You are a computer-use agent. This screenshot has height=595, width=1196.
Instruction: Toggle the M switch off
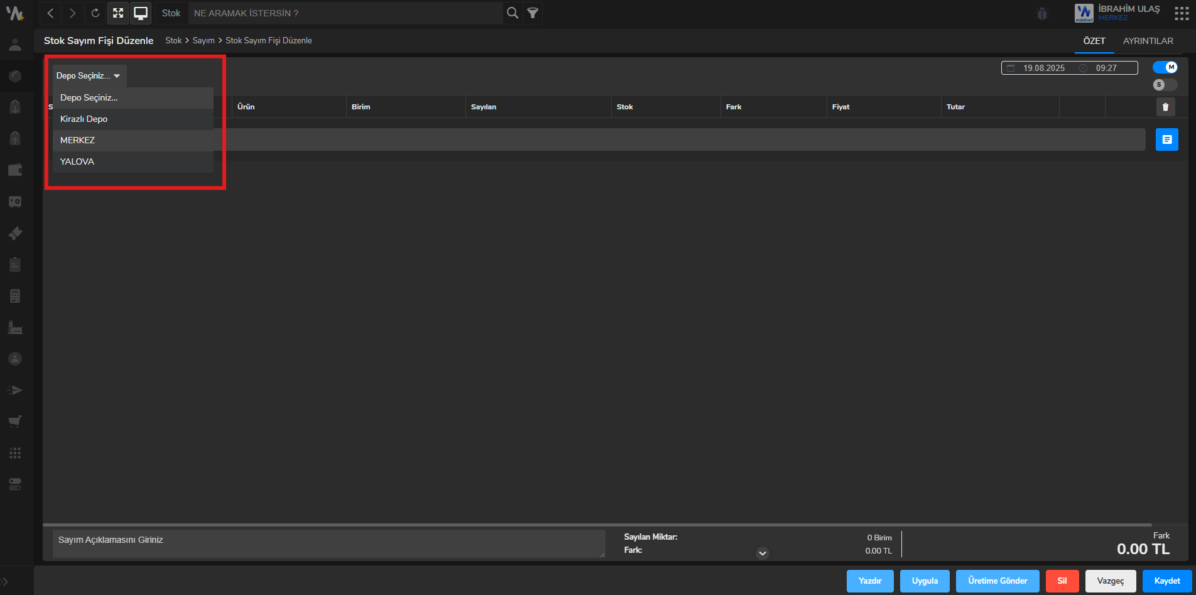point(1165,67)
